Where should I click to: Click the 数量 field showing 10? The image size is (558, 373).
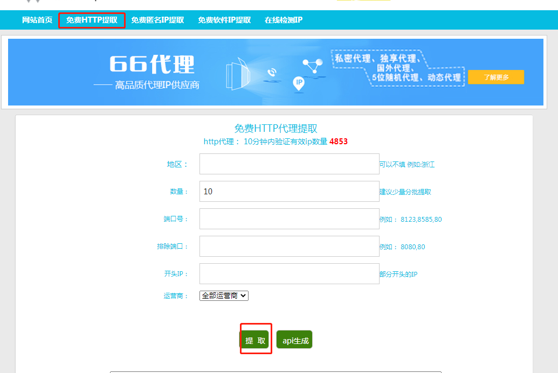tap(289, 191)
